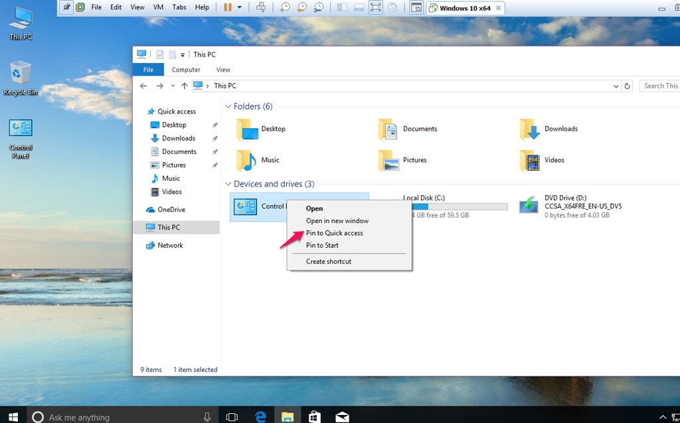Select the Music folder in Folders
The height and width of the screenshot is (423, 680).
coord(258,161)
